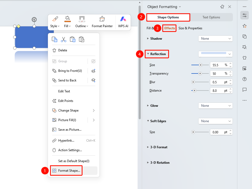Expand the 3-D Rotation section
The height and width of the screenshot is (189, 252).
148,162
